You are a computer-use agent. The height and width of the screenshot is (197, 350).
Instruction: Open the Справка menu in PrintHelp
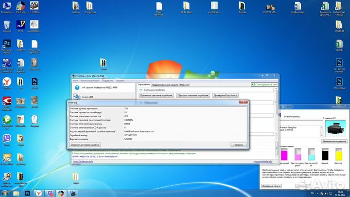[x=120, y=81]
